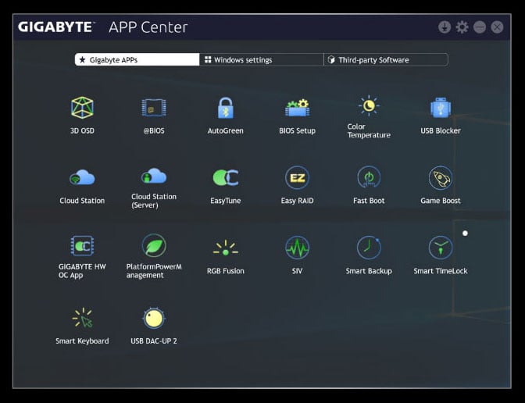Minimize the APP Center window

pos(480,27)
